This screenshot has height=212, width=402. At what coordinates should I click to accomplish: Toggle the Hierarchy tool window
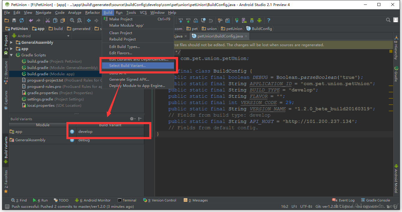[396, 47]
